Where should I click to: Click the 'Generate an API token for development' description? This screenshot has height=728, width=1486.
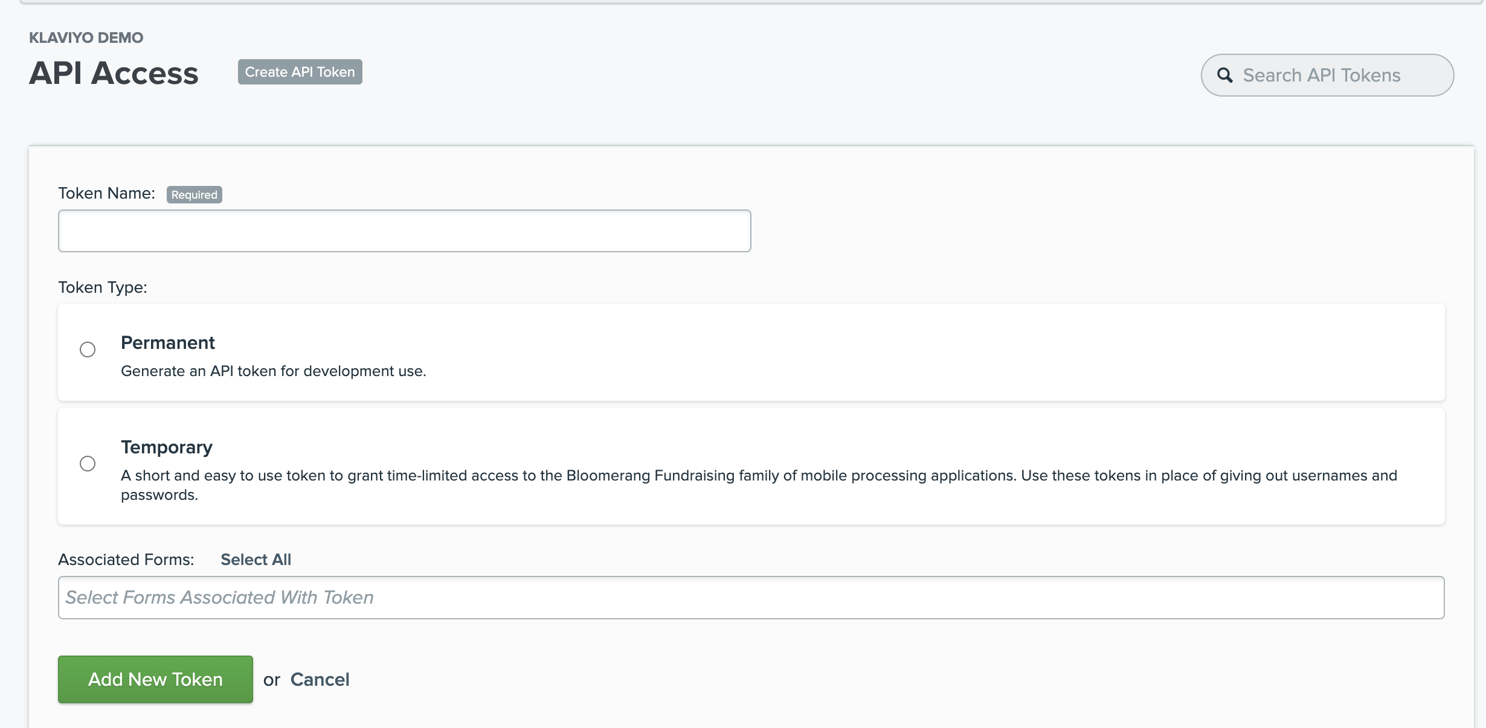(x=273, y=371)
